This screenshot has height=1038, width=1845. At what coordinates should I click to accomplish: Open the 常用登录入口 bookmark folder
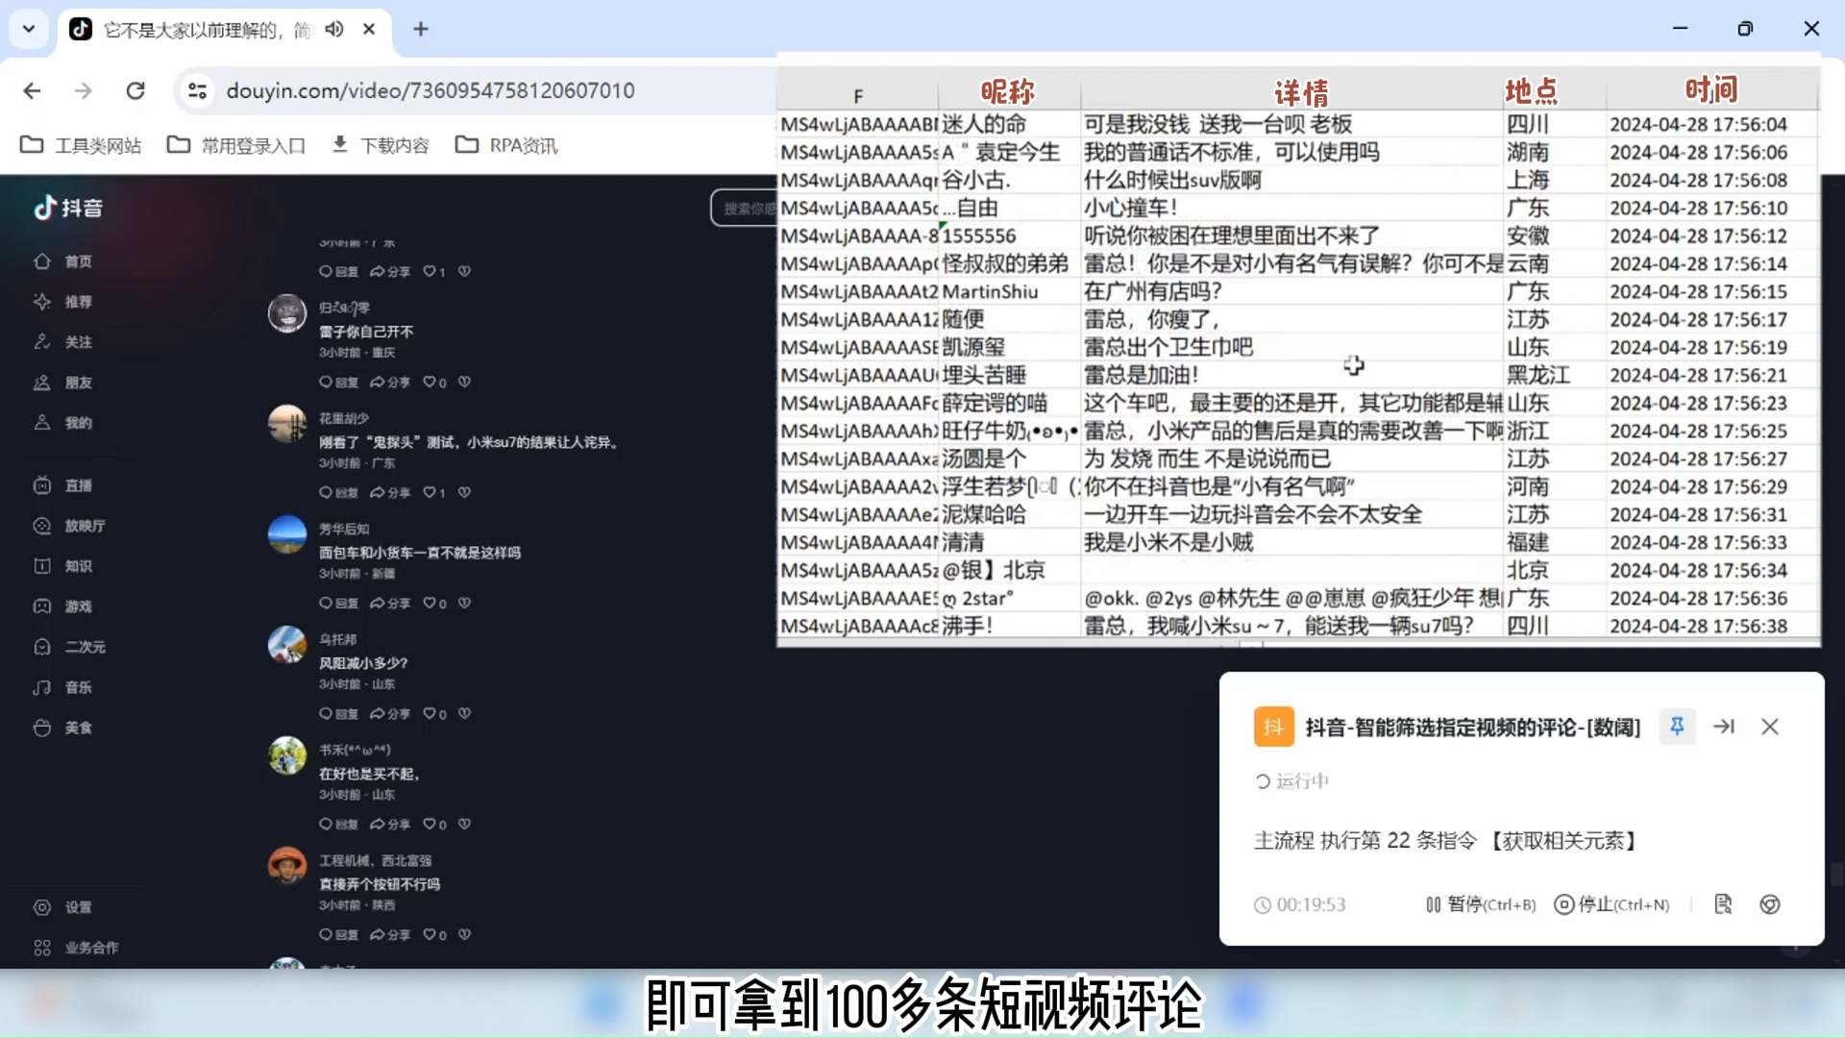tap(236, 145)
